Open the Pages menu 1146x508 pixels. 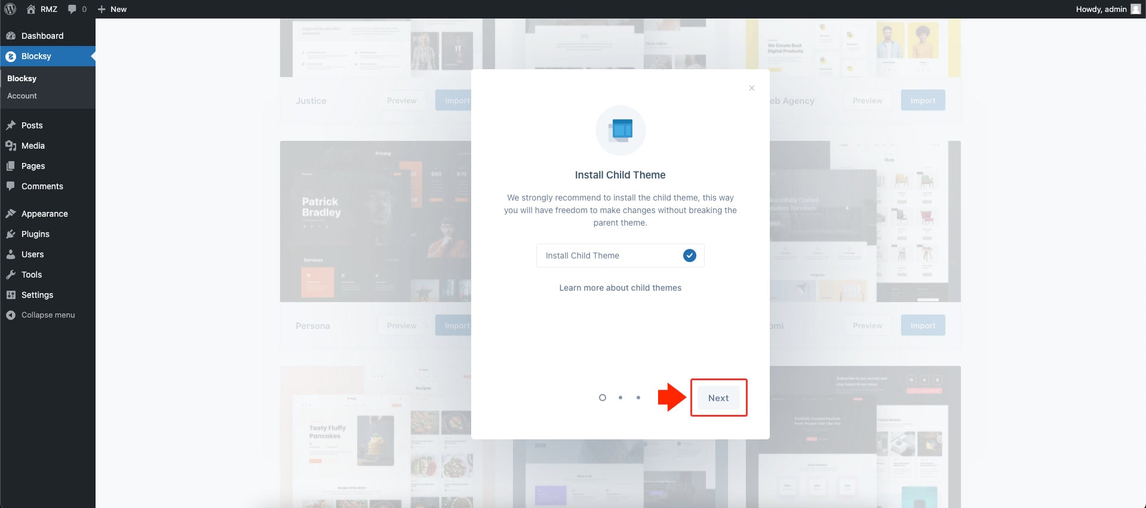coord(48,166)
